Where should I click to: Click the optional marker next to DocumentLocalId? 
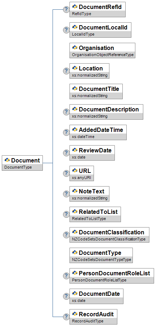pyautogui.click(x=66, y=30)
